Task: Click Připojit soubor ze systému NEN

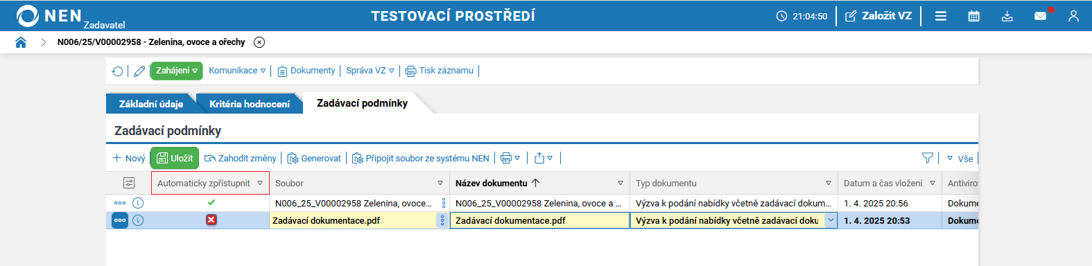Action: click(x=421, y=159)
